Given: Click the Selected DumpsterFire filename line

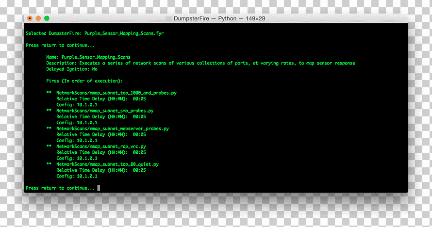Looking at the screenshot, I should tap(95, 33).
